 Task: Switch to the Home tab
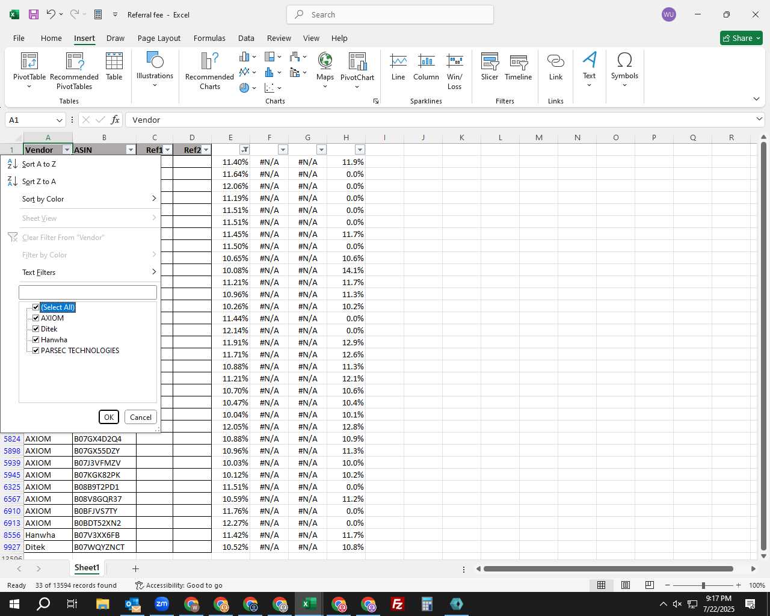pyautogui.click(x=51, y=38)
